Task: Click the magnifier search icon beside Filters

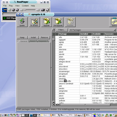Action: point(54,30)
